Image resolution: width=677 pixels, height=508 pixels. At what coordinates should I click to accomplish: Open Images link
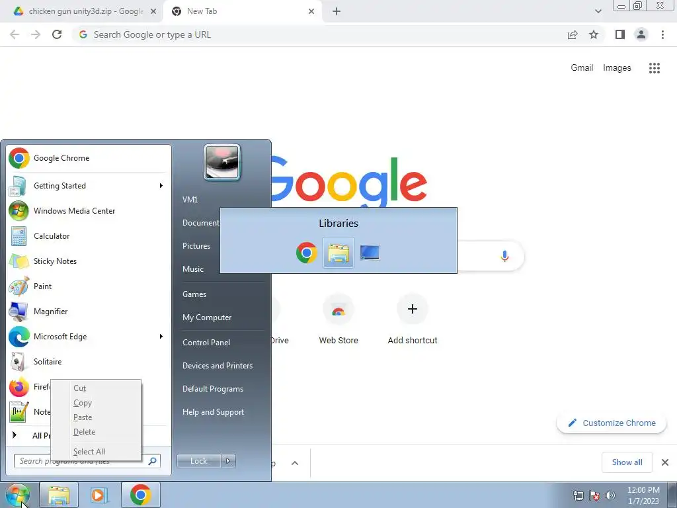coord(617,68)
